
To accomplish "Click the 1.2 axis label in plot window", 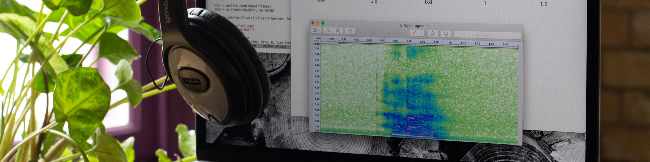I will point(544,4).
